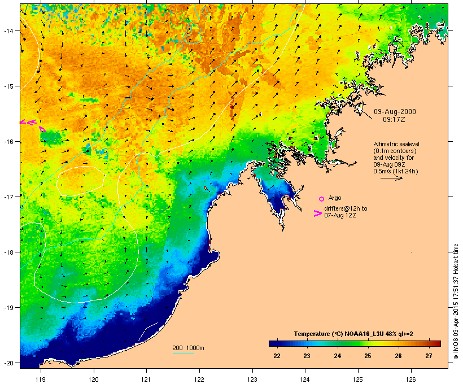Click longitude axis label 126
The height and width of the screenshot is (384, 463).
(x=411, y=379)
